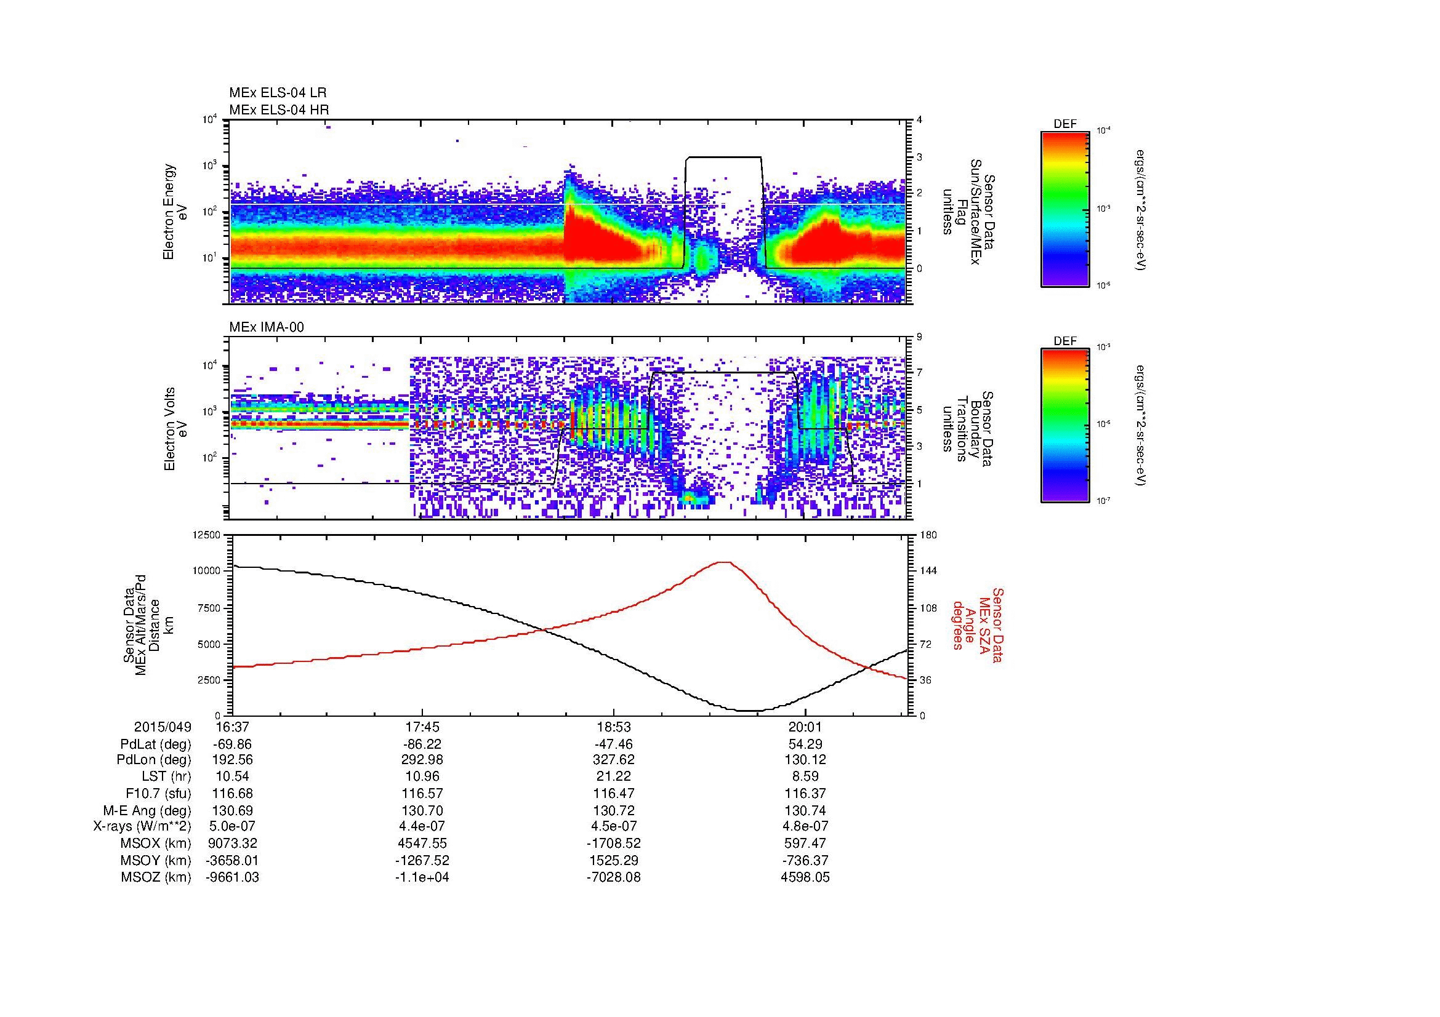The image size is (1440, 1017).
Task: Click the 'PdLat (deg)' row label
Action: (156, 744)
